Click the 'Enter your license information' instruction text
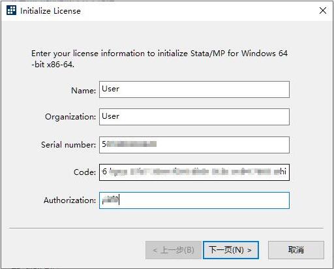The width and height of the screenshot is (334, 269). tap(159, 59)
